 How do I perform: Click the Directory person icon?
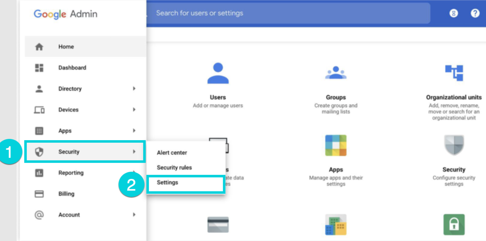click(x=39, y=89)
